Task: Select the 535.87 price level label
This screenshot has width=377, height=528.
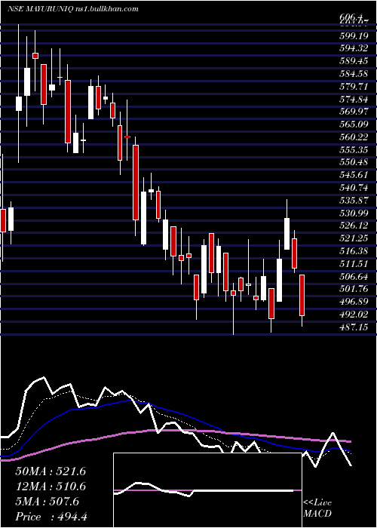Action: click(x=354, y=201)
